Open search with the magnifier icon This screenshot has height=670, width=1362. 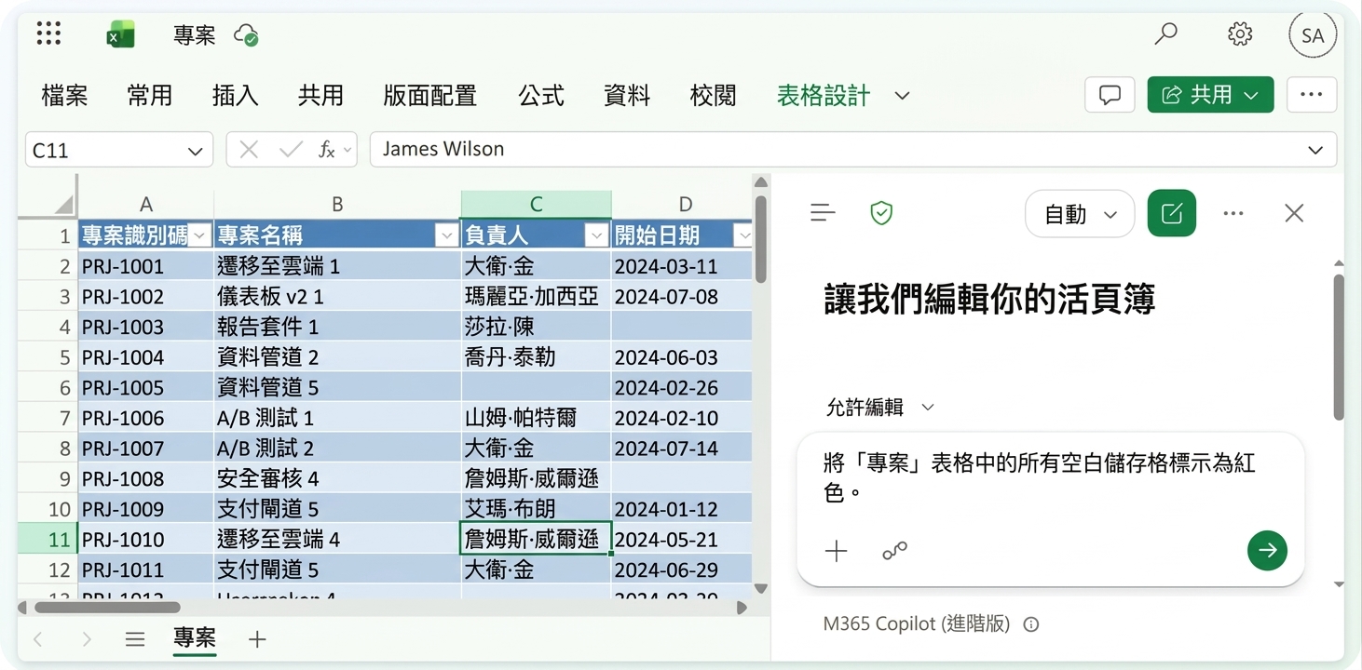(x=1165, y=34)
